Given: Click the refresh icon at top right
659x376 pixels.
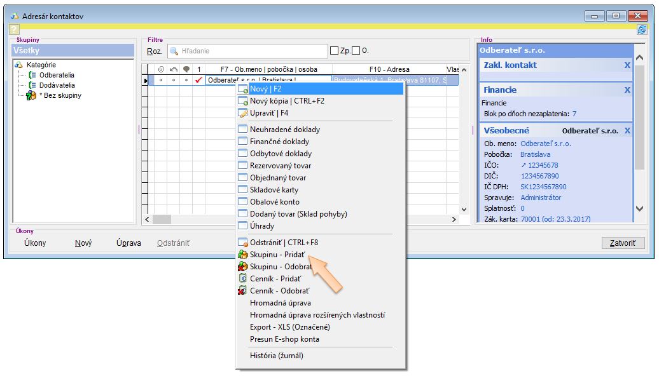Looking at the screenshot, I should click(642, 29).
